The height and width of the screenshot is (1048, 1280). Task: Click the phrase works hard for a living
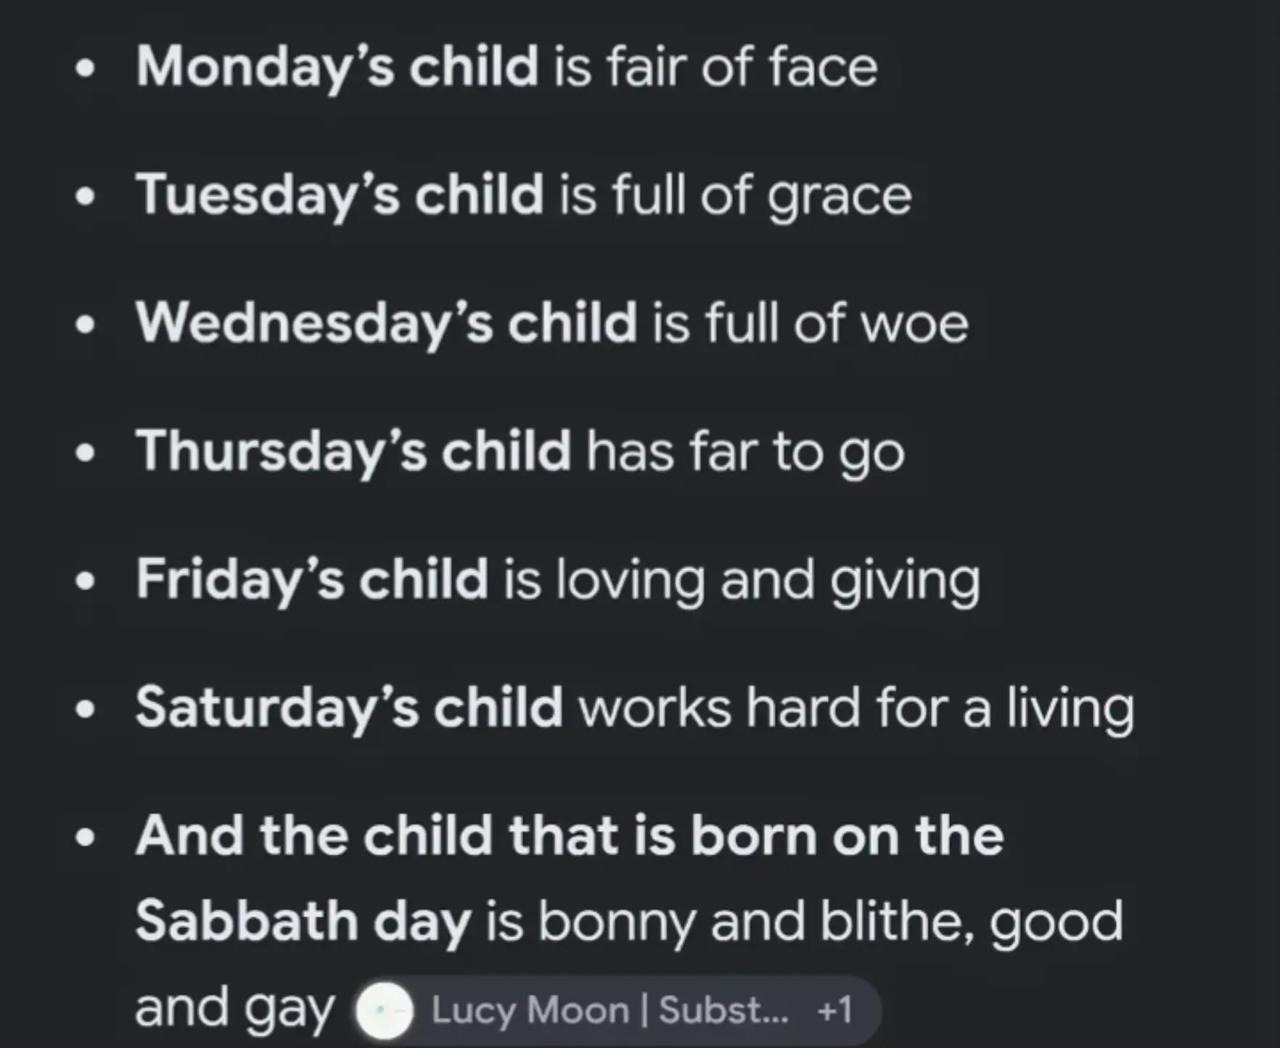click(x=856, y=708)
